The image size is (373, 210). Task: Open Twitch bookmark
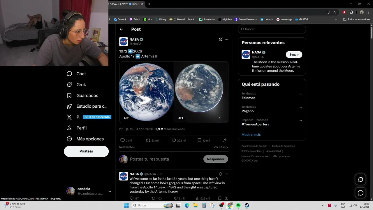(135, 20)
